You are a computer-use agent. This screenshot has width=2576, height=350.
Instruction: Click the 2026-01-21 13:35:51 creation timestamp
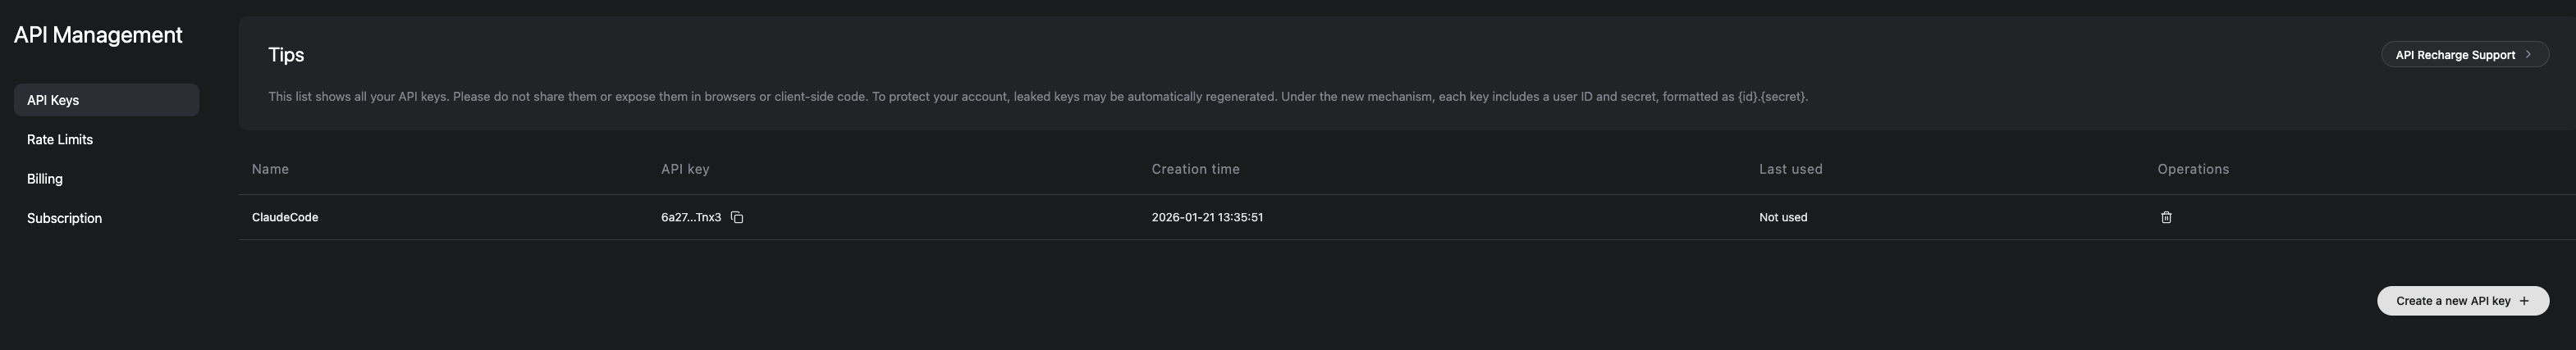pos(1207,217)
